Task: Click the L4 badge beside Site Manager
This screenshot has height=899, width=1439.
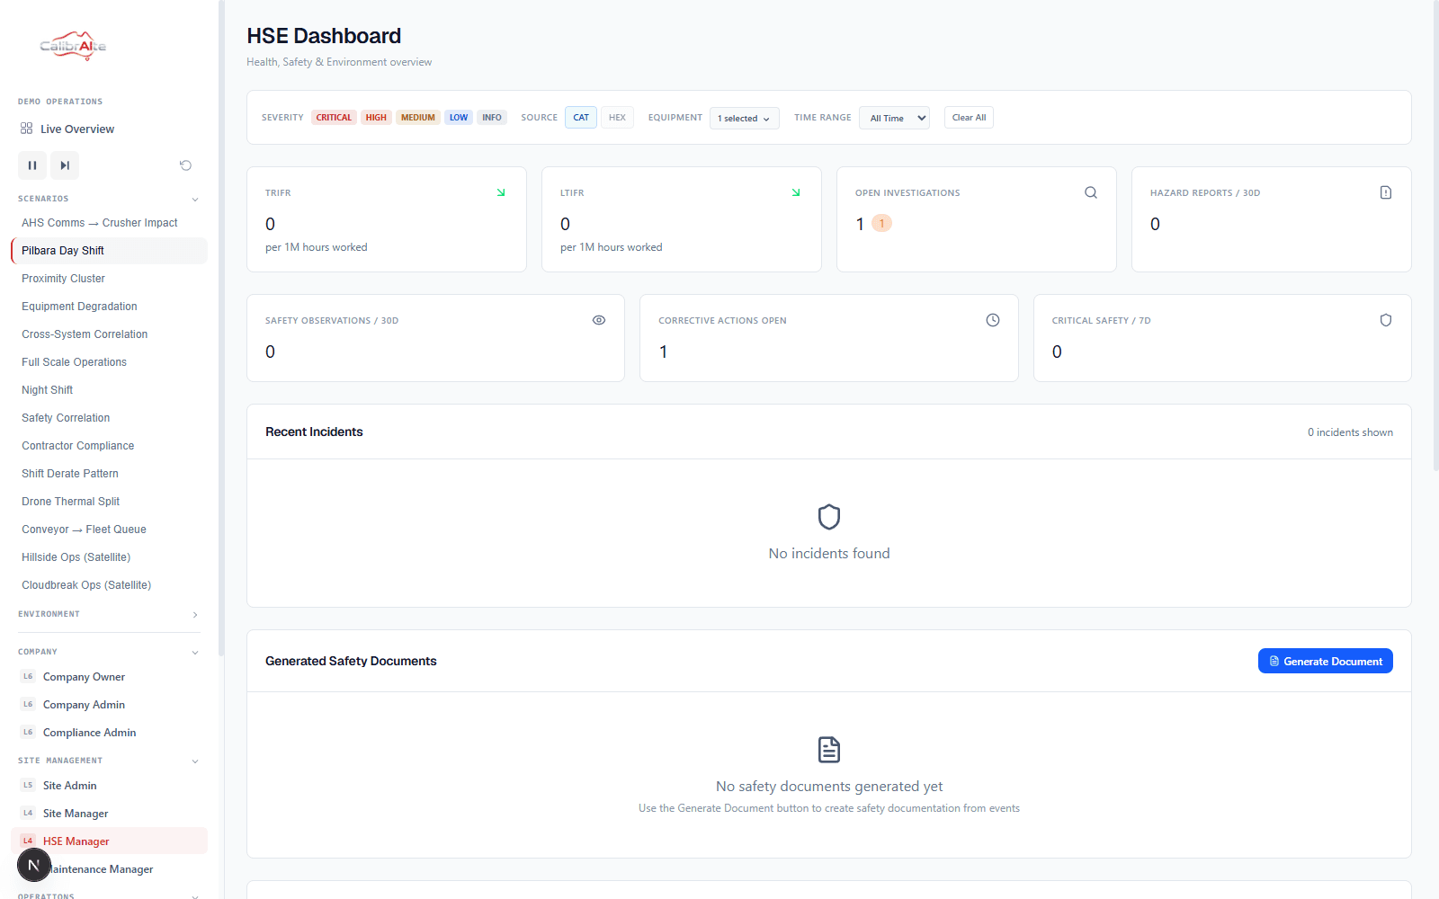Action: click(x=28, y=813)
